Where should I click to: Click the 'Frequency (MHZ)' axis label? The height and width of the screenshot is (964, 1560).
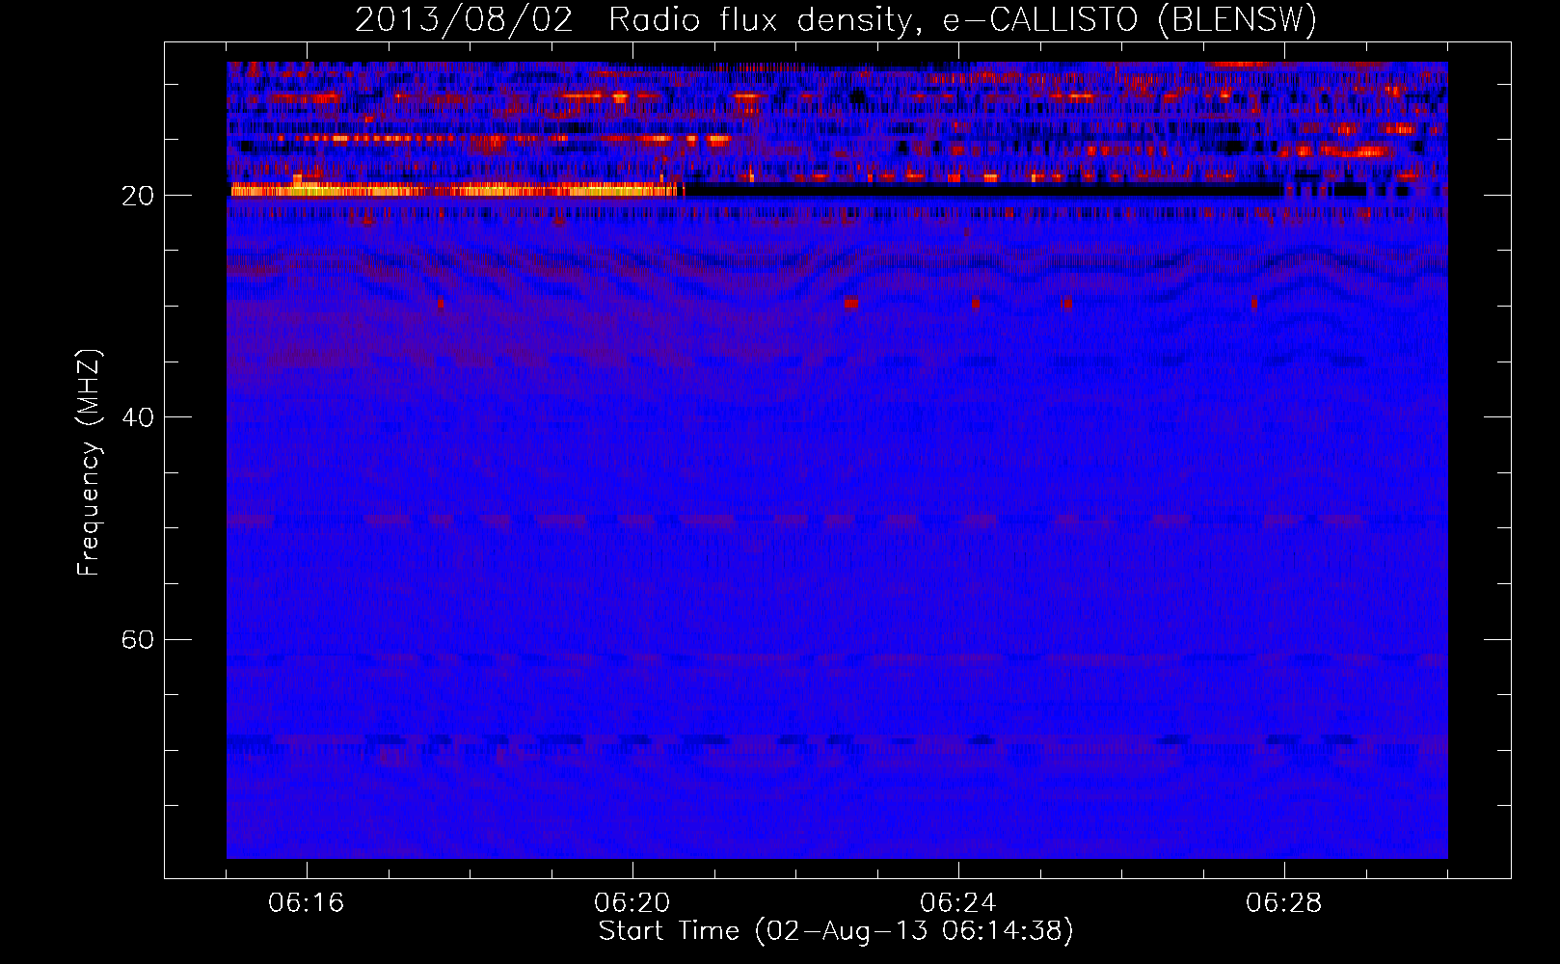click(89, 463)
